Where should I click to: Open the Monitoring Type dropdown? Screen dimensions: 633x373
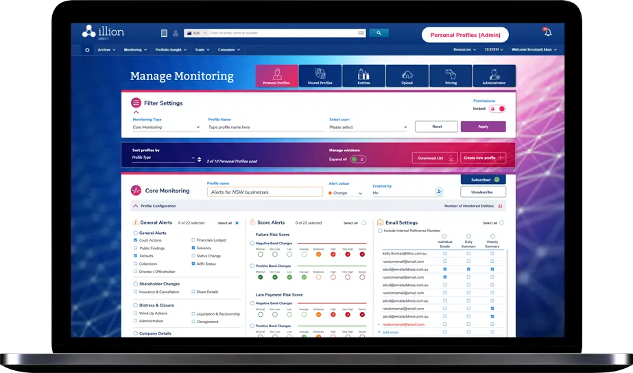(166, 127)
